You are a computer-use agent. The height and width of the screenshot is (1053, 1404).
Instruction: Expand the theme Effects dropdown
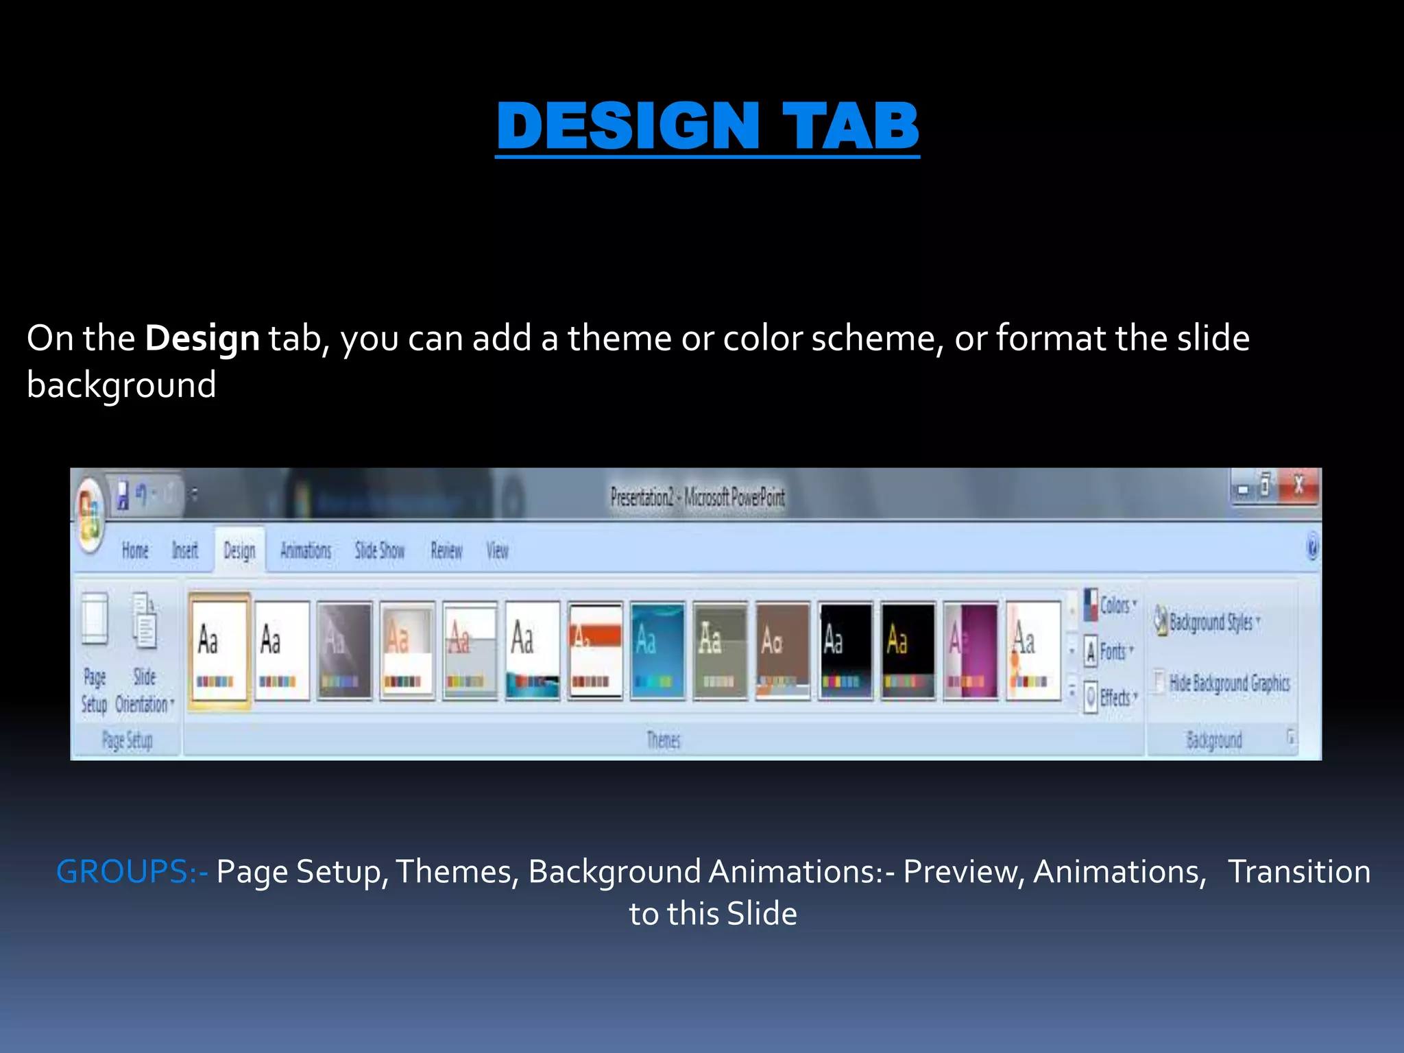[x=1111, y=698]
